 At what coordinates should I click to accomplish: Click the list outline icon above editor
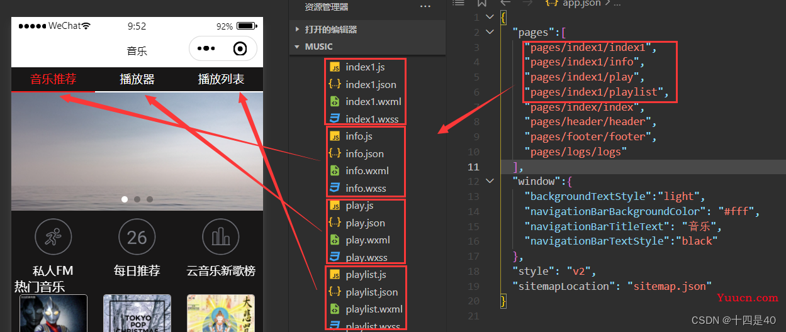[x=459, y=3]
